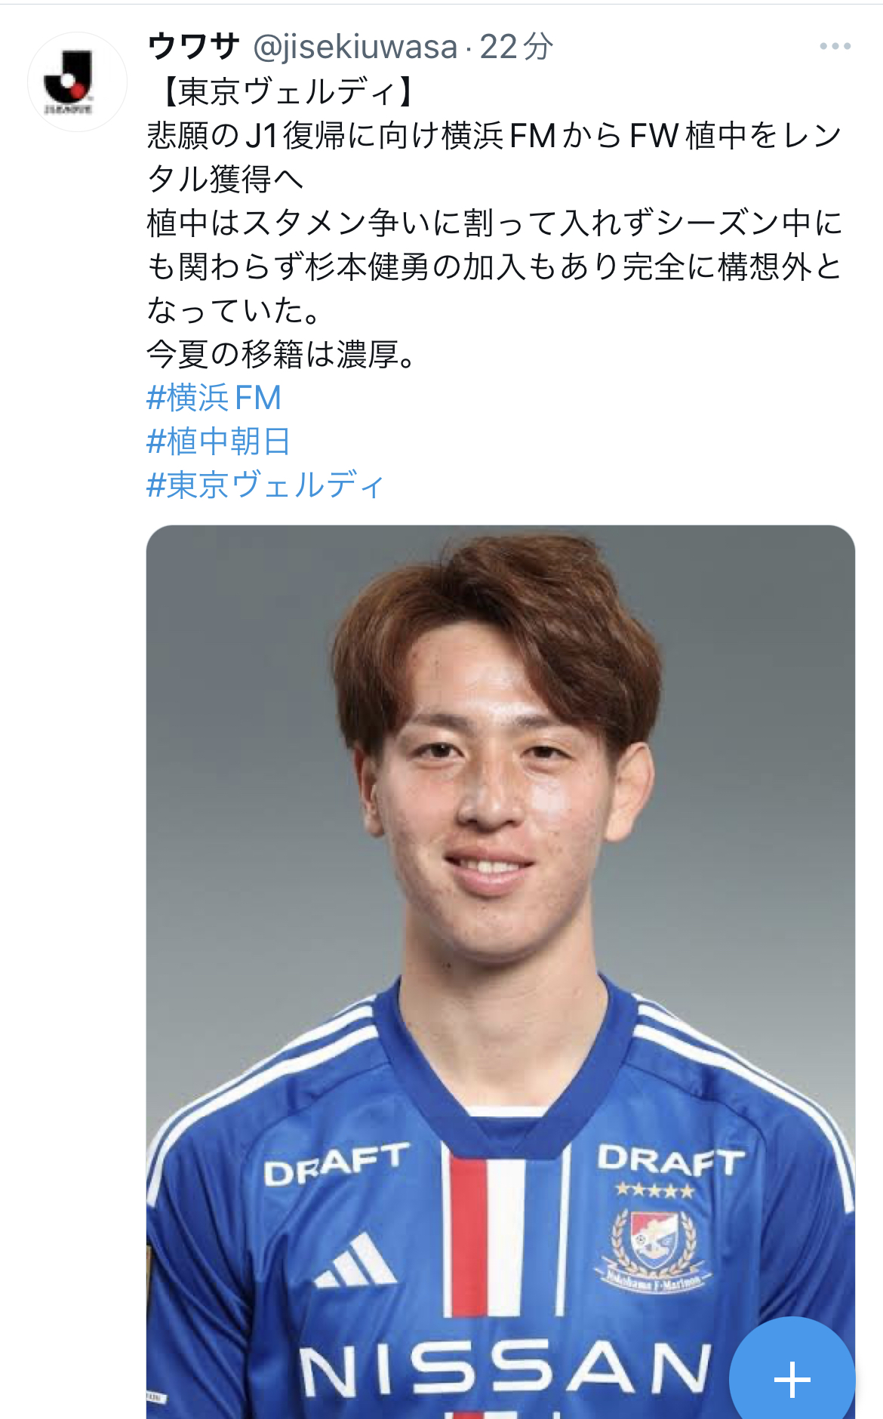The height and width of the screenshot is (1419, 883).
Task: Tap the DRAFT text above the crest
Action: click(671, 1160)
